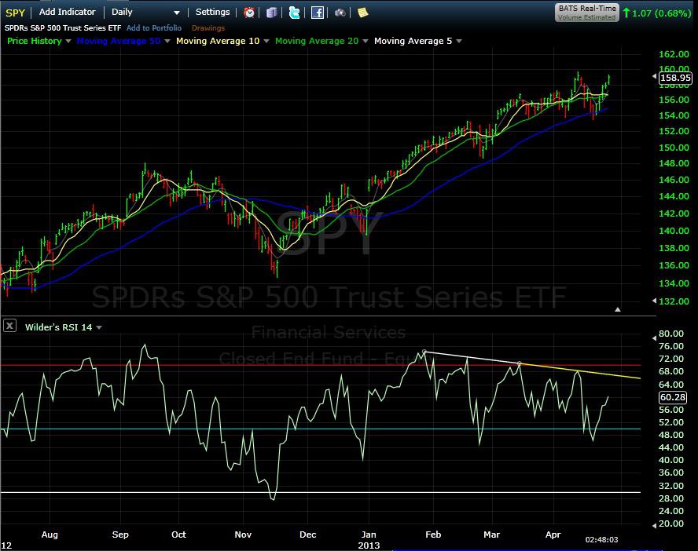Image resolution: width=698 pixels, height=551 pixels.
Task: Click Add Indicator
Action: pos(68,12)
